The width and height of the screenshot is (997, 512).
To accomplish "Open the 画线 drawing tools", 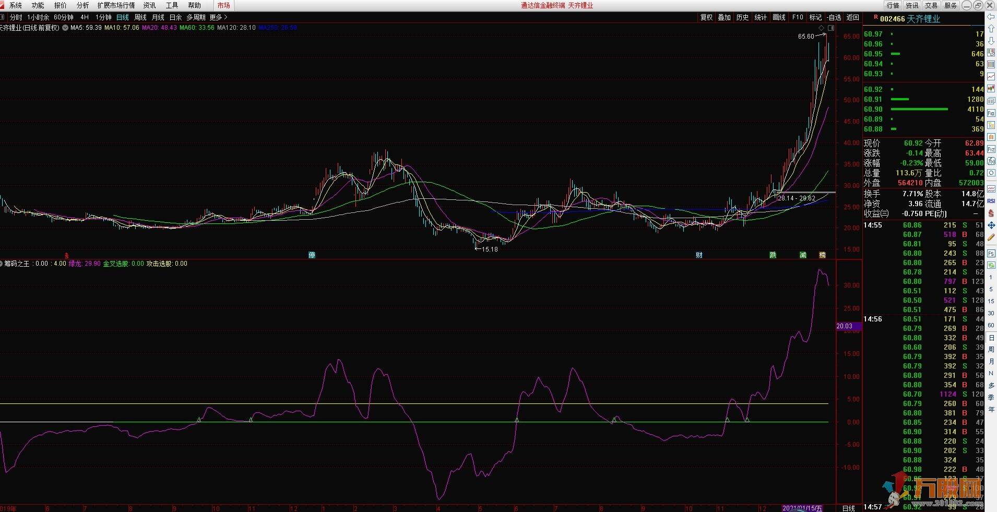I will pos(779,17).
